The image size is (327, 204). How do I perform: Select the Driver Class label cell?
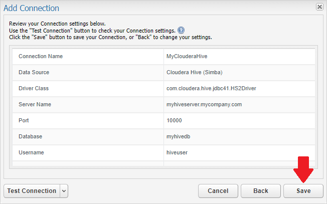point(88,88)
